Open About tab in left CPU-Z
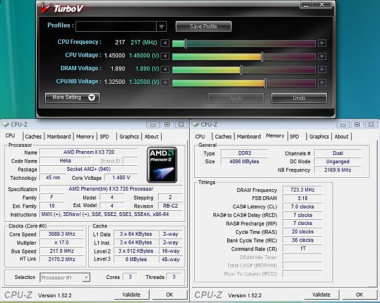Image resolution: width=380 pixels, height=303 pixels. (152, 137)
